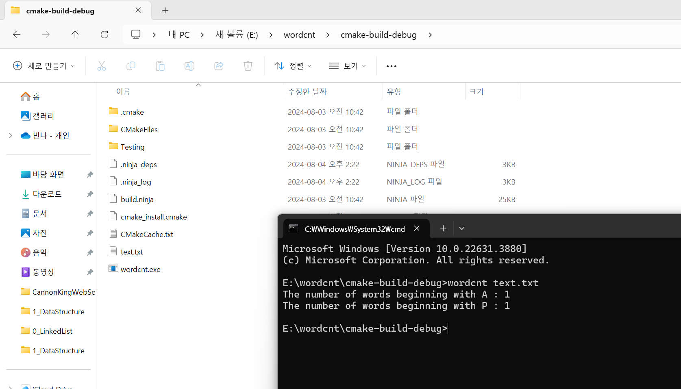Open 문서 in the sidebar
This screenshot has height=389, width=681.
coord(34,213)
